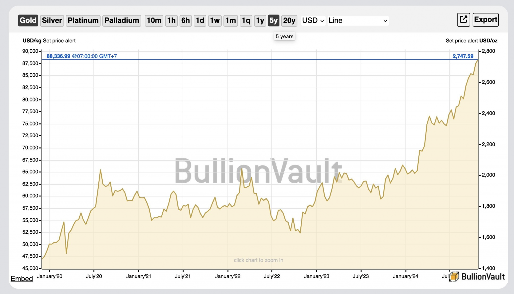The height and width of the screenshot is (294, 514).
Task: Switch to the Platinum chart
Action: (x=83, y=21)
